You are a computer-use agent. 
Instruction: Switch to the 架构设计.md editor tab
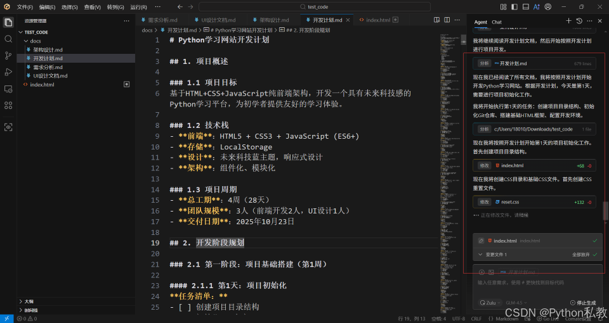pos(274,20)
